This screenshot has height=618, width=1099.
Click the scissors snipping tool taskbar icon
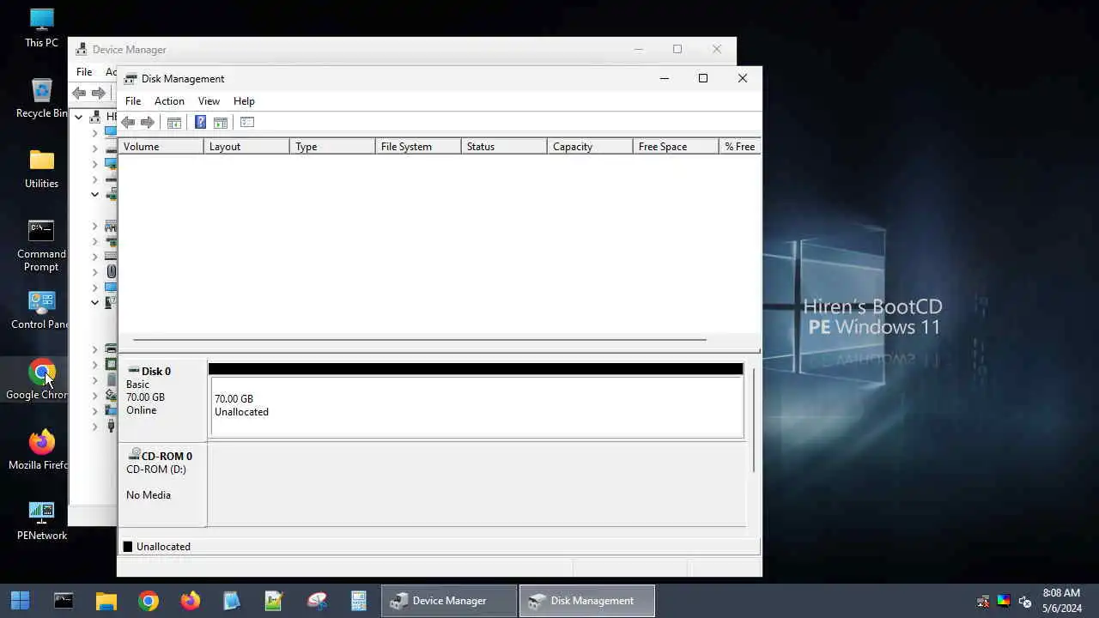pyautogui.click(x=317, y=601)
